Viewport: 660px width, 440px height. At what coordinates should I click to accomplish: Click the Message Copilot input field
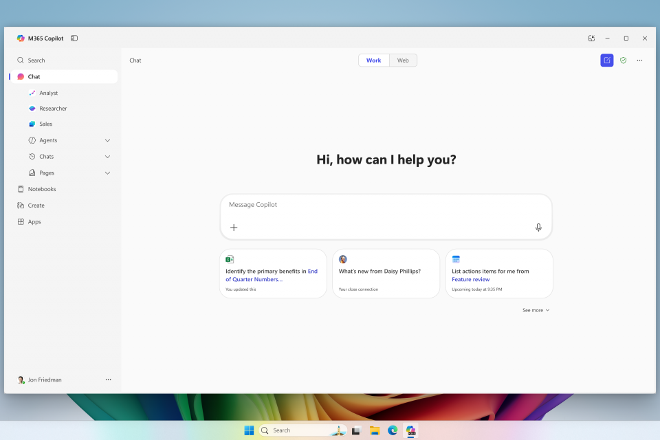[x=385, y=205]
